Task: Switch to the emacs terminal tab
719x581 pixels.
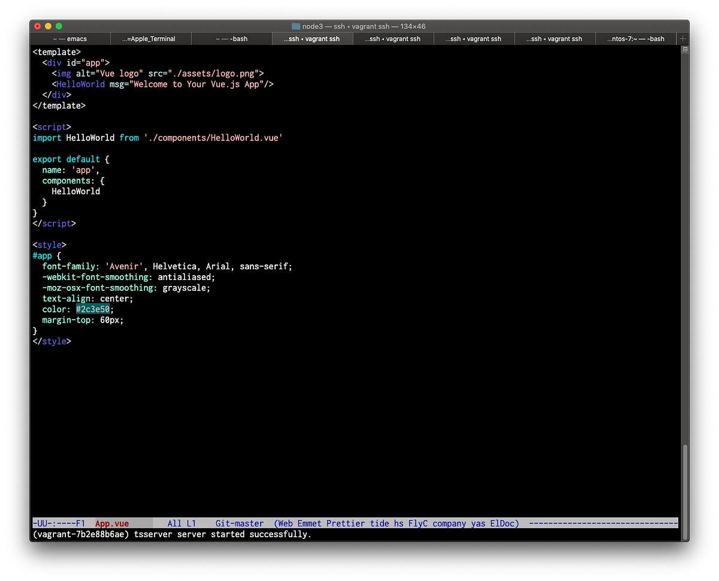Action: (x=71, y=38)
